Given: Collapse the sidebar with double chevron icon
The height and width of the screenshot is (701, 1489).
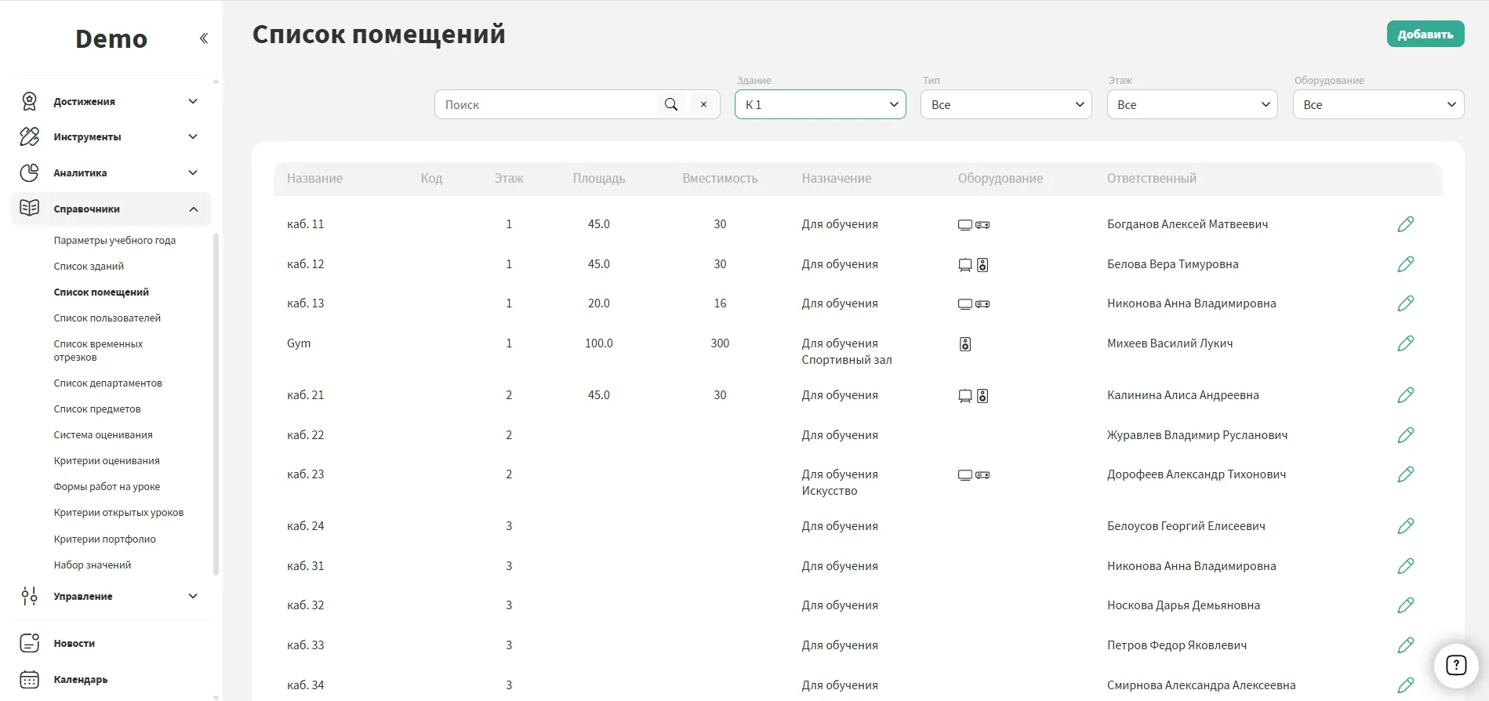Looking at the screenshot, I should [x=204, y=38].
